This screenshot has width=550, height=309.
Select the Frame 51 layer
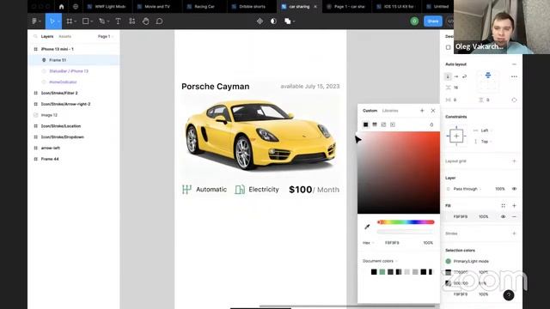click(74, 60)
